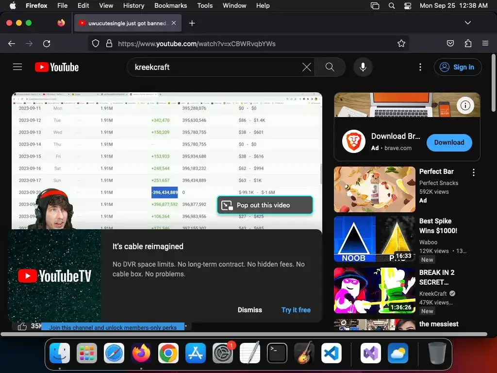The image size is (497, 373).
Task: Open ad info icon on Brave banner
Action: pos(465,105)
